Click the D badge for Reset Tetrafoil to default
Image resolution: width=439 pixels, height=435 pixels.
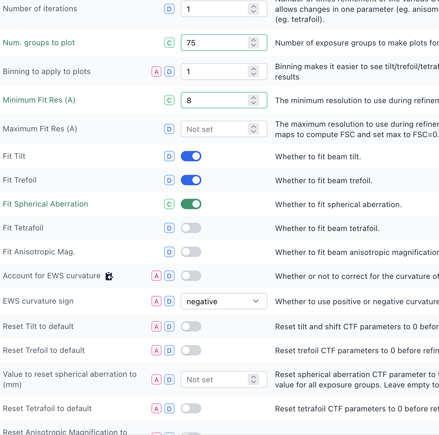tap(169, 408)
